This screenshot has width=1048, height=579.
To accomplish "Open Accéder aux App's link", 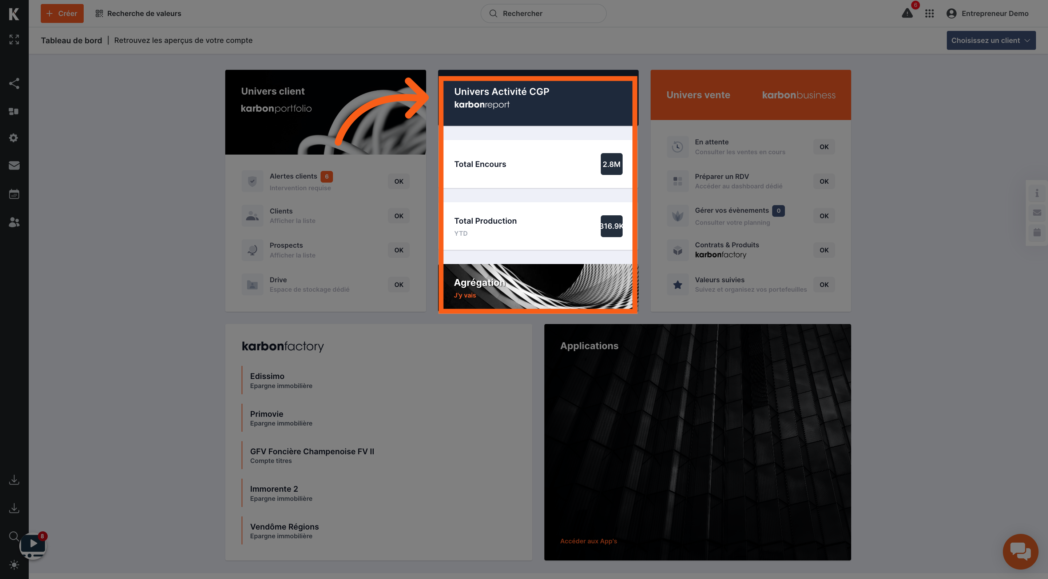I will pyautogui.click(x=588, y=541).
